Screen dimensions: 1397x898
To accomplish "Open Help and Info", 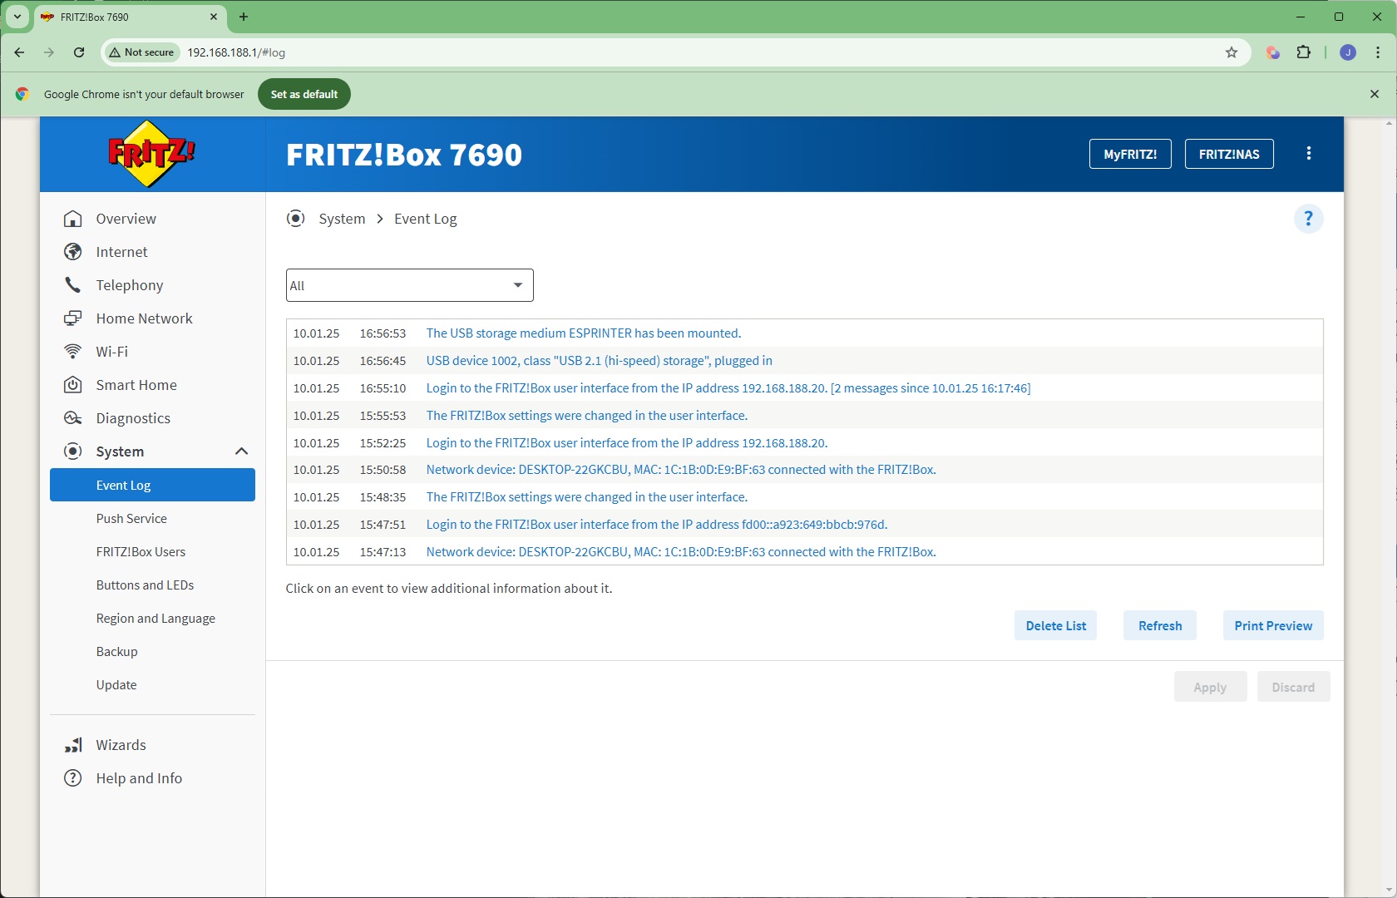I will coord(139,778).
